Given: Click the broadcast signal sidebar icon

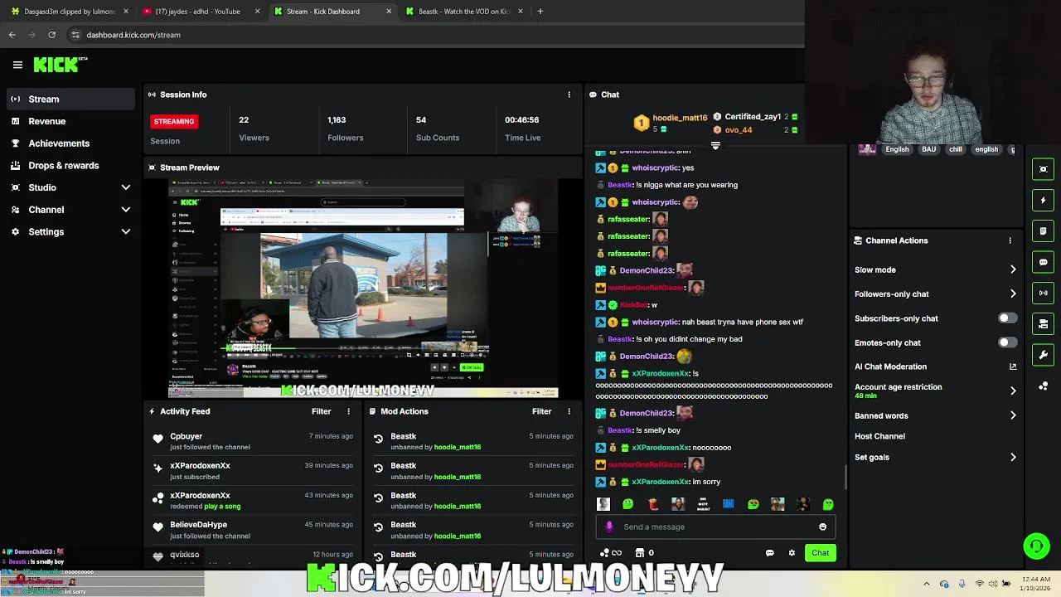Looking at the screenshot, I should (1043, 293).
